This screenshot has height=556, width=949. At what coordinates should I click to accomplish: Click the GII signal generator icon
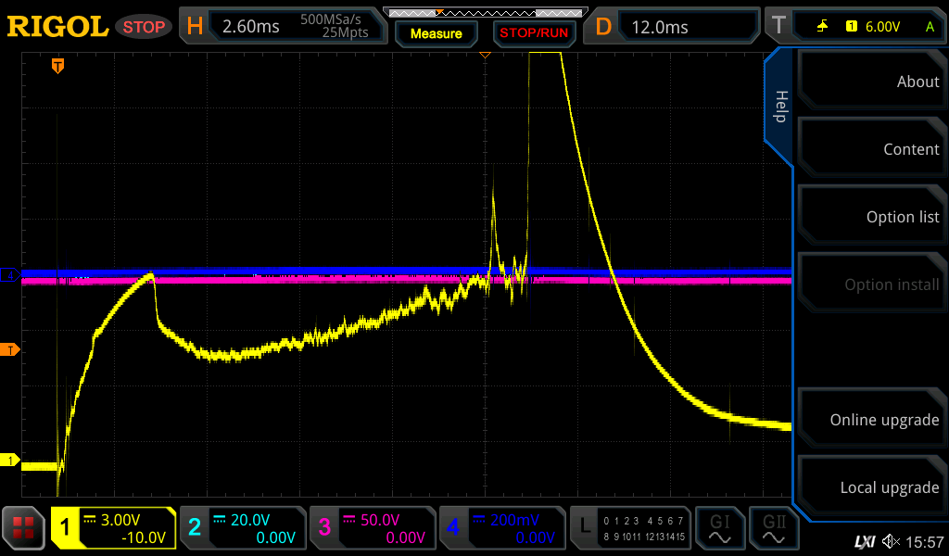(773, 528)
